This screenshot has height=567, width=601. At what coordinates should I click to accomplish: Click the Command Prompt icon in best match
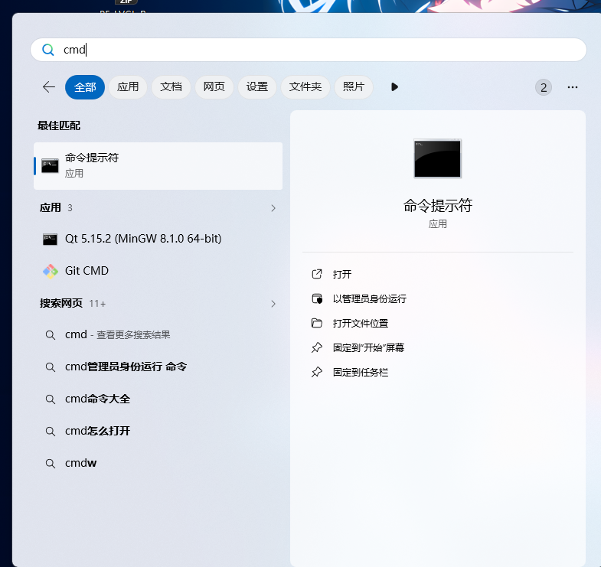pyautogui.click(x=50, y=165)
